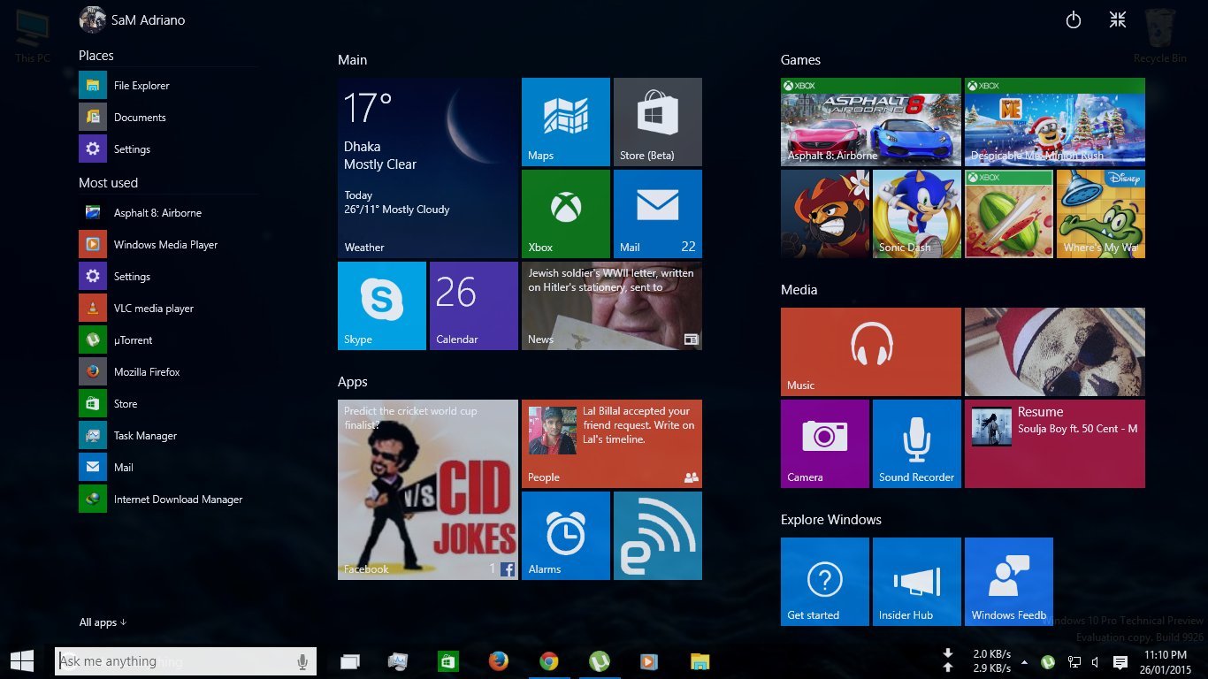This screenshot has width=1208, height=679.
Task: Open media player taskbar icon
Action: [649, 661]
